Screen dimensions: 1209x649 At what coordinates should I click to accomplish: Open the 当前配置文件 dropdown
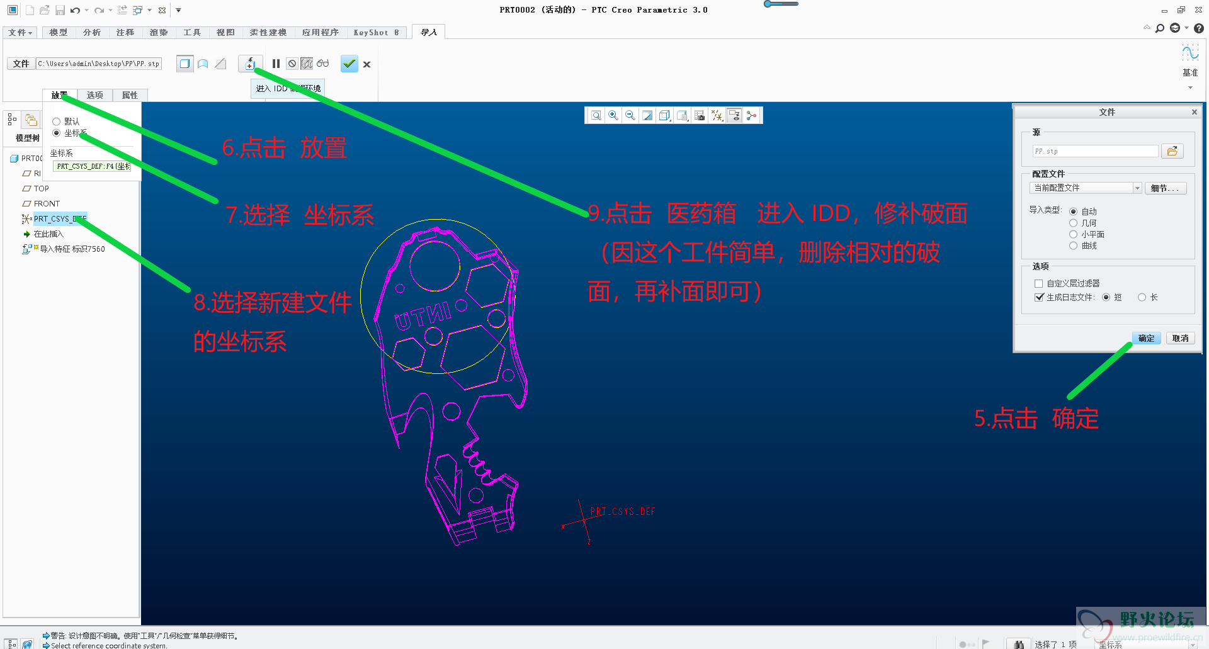pyautogui.click(x=1086, y=188)
